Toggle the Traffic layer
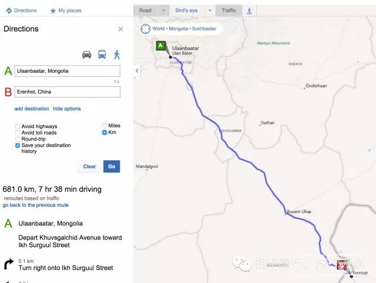 [x=229, y=11]
